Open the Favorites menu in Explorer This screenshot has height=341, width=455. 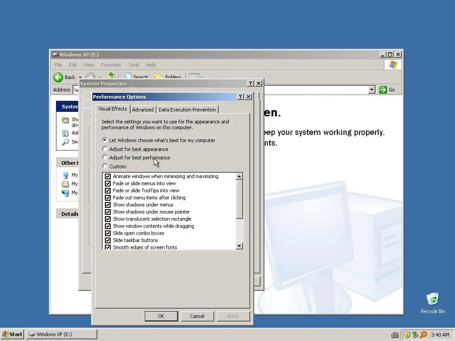click(x=111, y=65)
